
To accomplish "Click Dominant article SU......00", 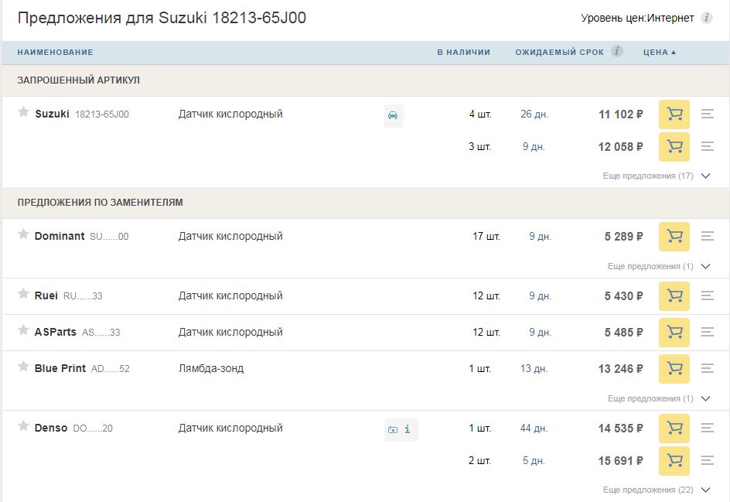I will coord(109,237).
